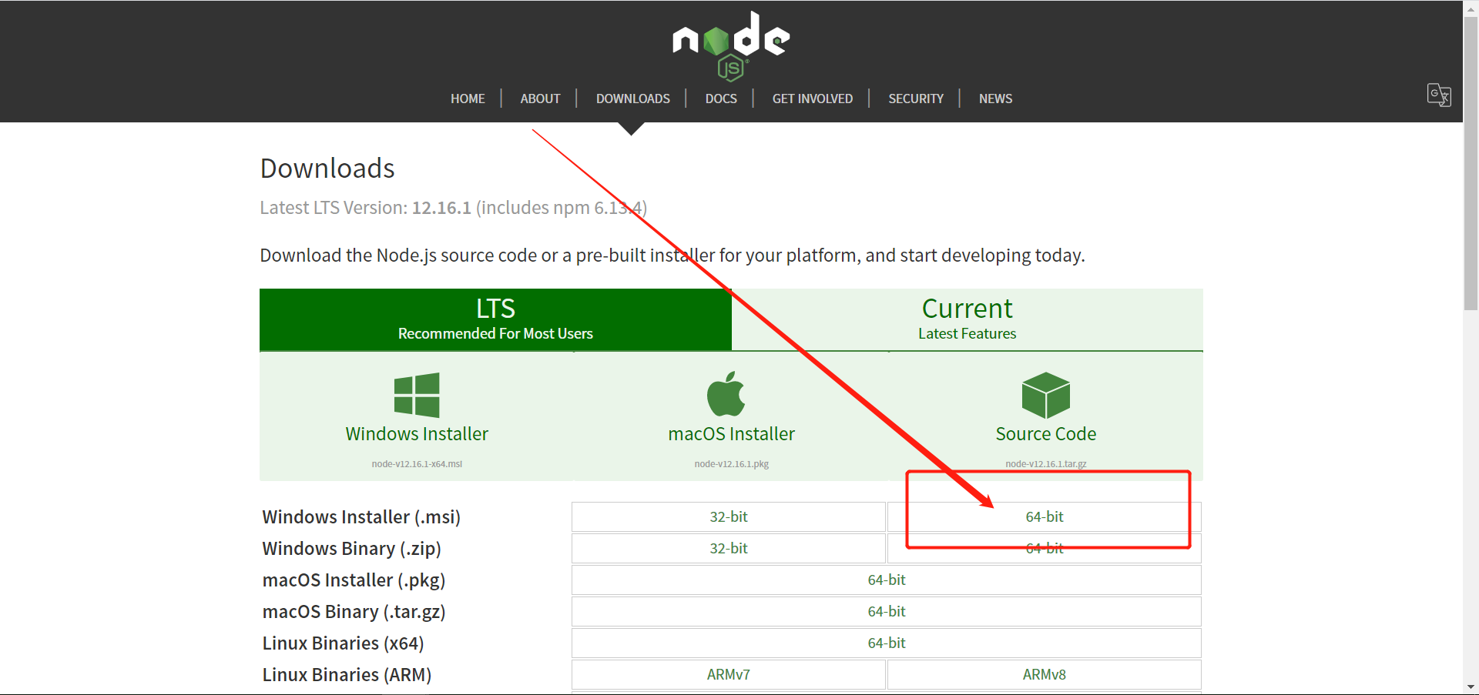This screenshot has height=695, width=1479.
Task: Switch to the Current Latest Features tab
Action: pos(967,319)
